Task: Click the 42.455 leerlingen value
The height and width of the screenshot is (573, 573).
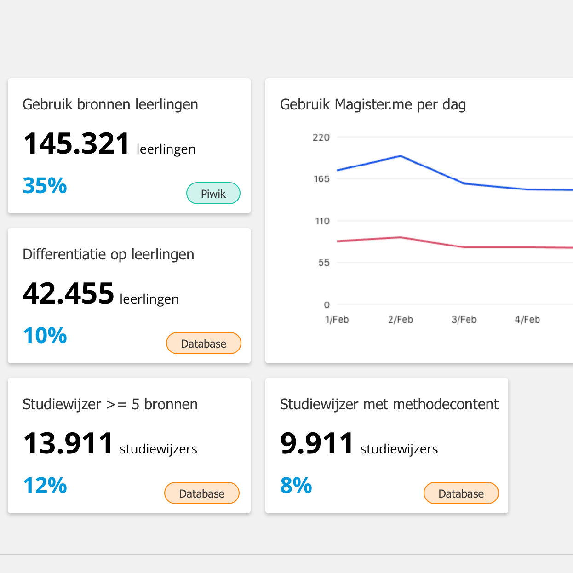Action: (101, 294)
